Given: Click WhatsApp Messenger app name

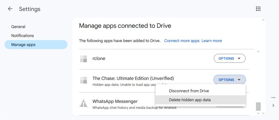Looking at the screenshot, I should click(115, 101).
